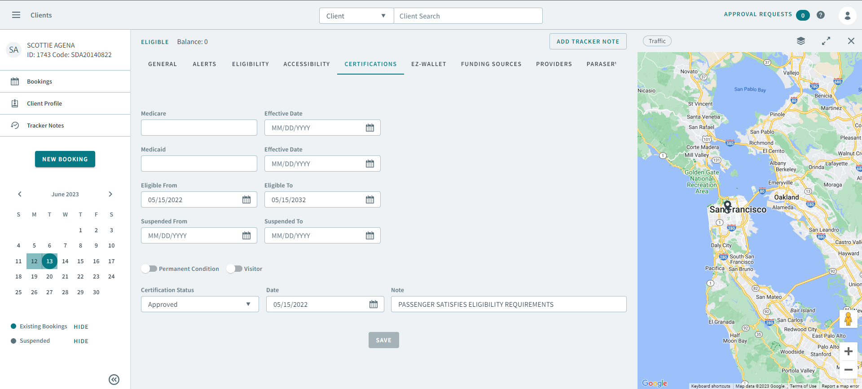Select June 13 on the calendar

point(49,261)
